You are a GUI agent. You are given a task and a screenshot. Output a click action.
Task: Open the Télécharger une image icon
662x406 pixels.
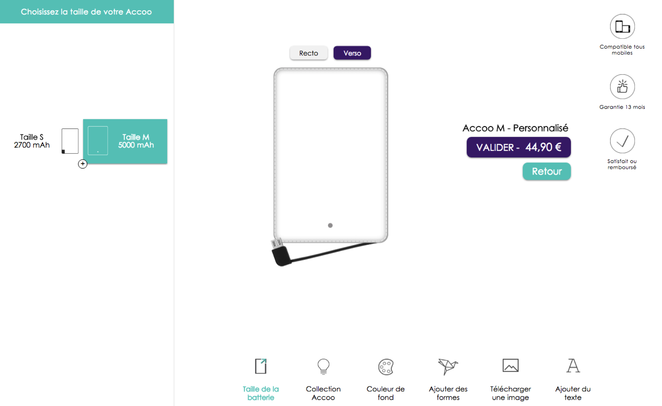510,365
